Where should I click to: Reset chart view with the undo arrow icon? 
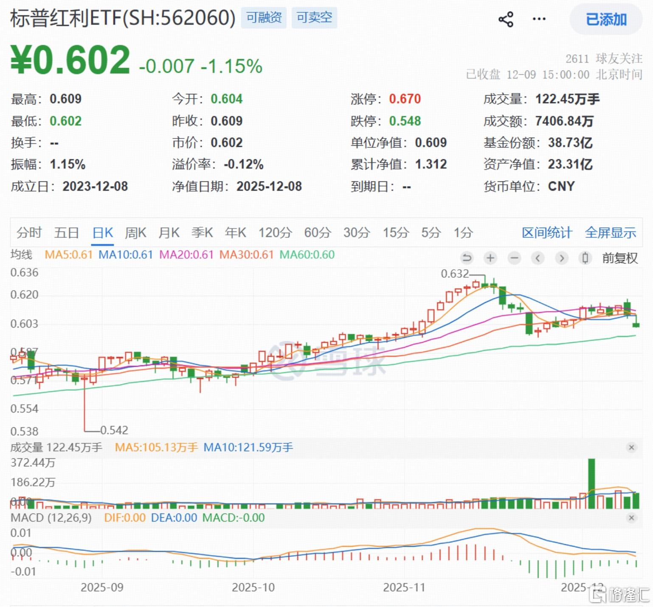467,258
